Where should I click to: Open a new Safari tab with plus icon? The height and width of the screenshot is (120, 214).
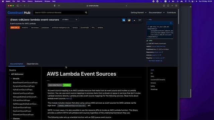click(172, 6)
